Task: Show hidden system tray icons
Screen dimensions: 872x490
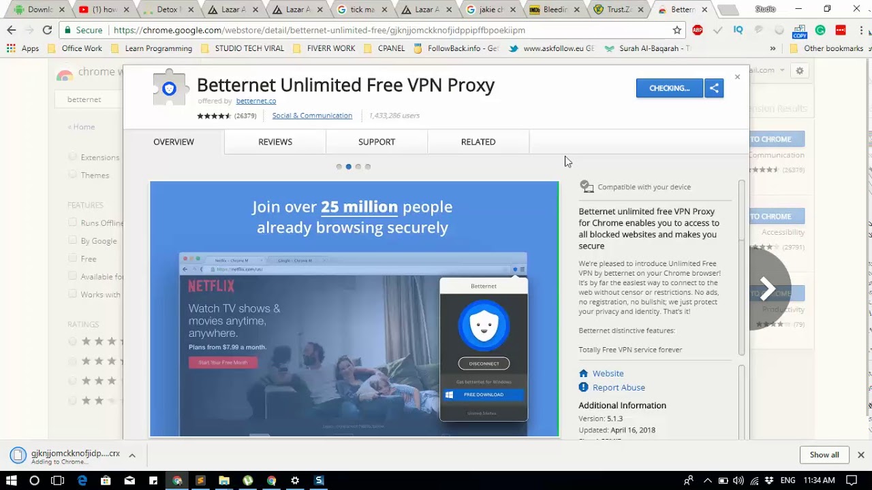Action: [x=707, y=480]
